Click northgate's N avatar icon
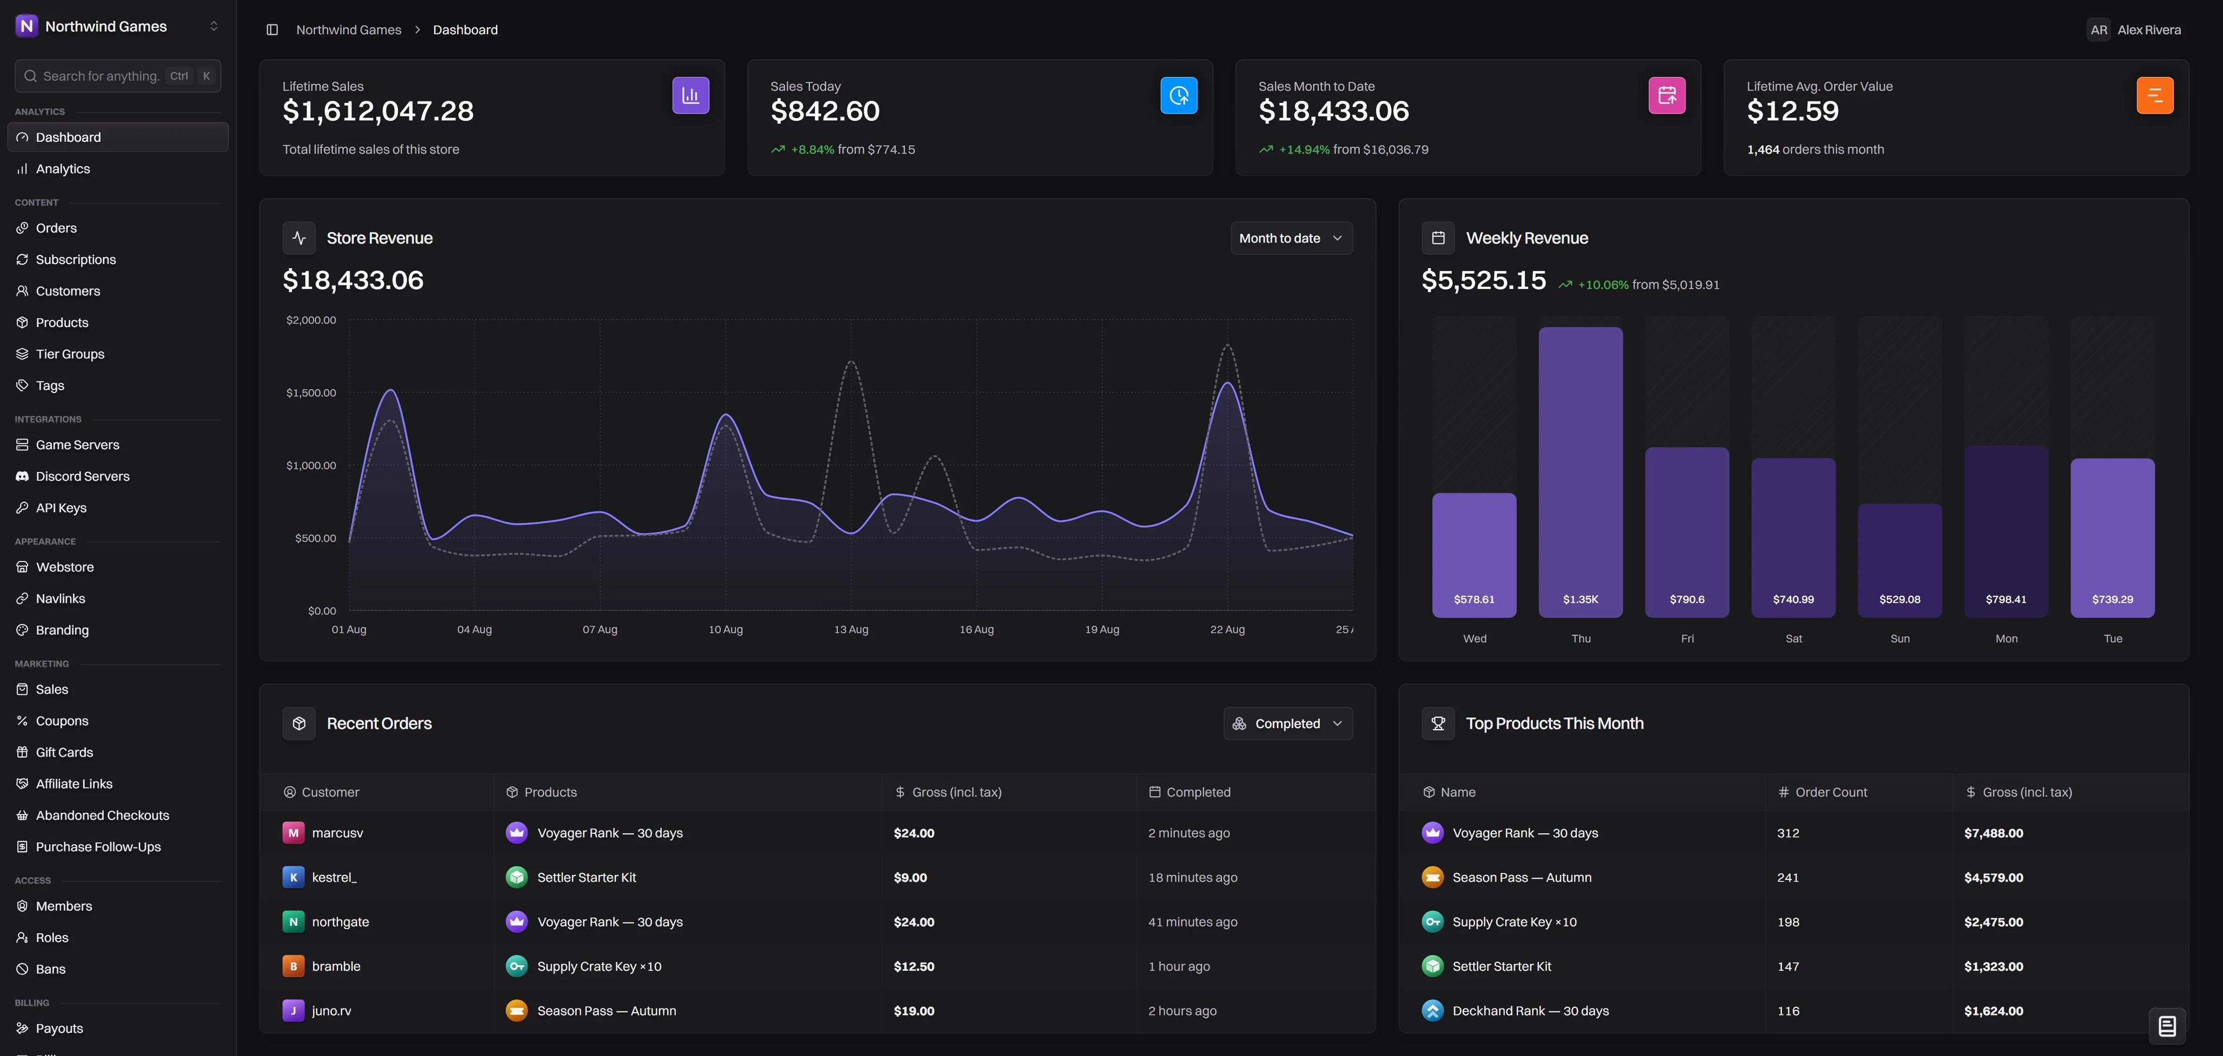The height and width of the screenshot is (1056, 2223). [x=294, y=922]
